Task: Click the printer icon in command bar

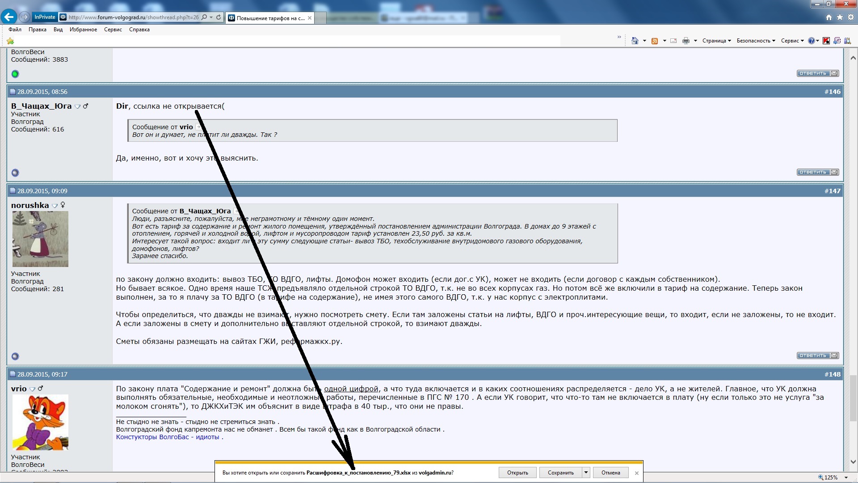Action: pos(686,41)
